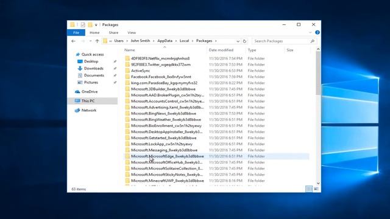Select the Microsoft.MicrosoftSolitaireCollection folder name
The width and height of the screenshot is (390, 219).
(167, 169)
